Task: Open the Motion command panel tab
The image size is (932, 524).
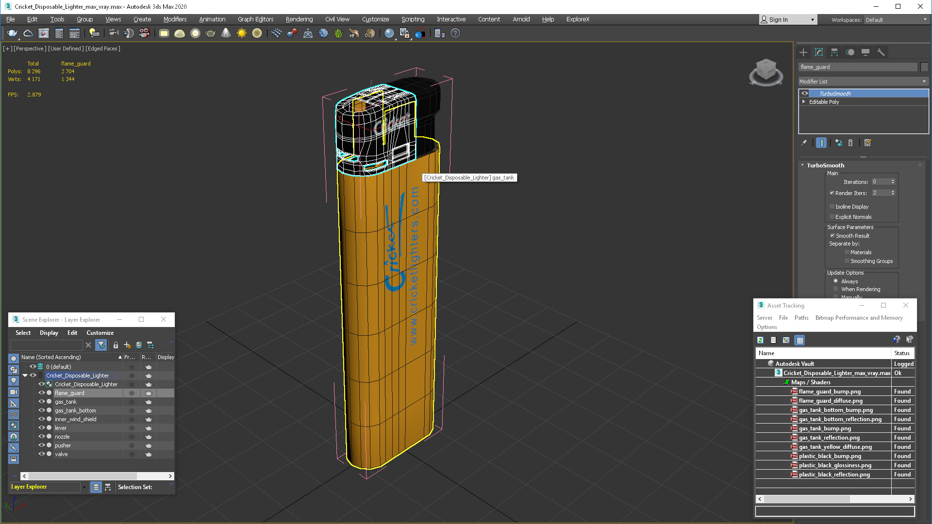Action: click(850, 52)
